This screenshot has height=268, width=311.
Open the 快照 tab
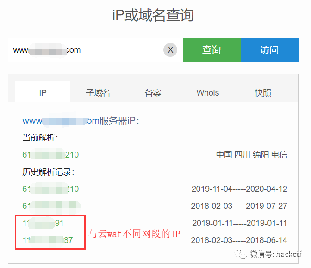click(263, 93)
